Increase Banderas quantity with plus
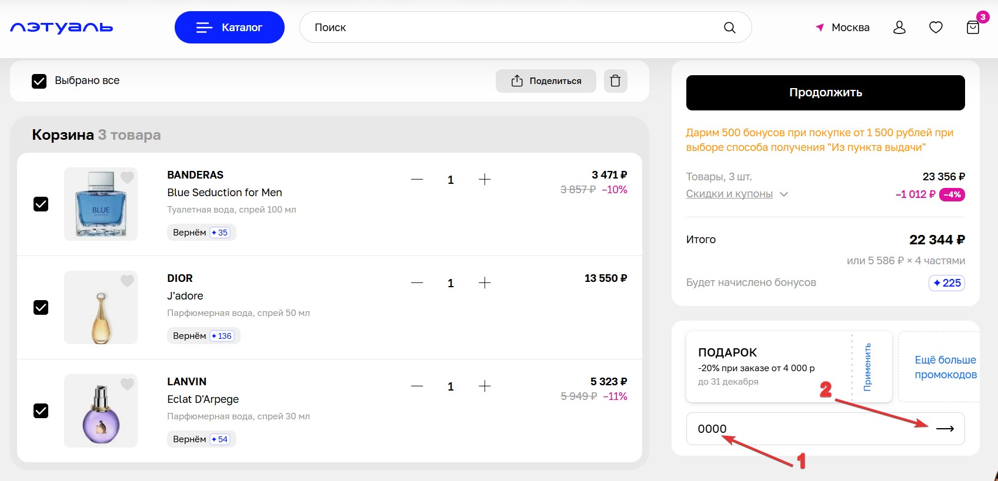 pos(485,180)
